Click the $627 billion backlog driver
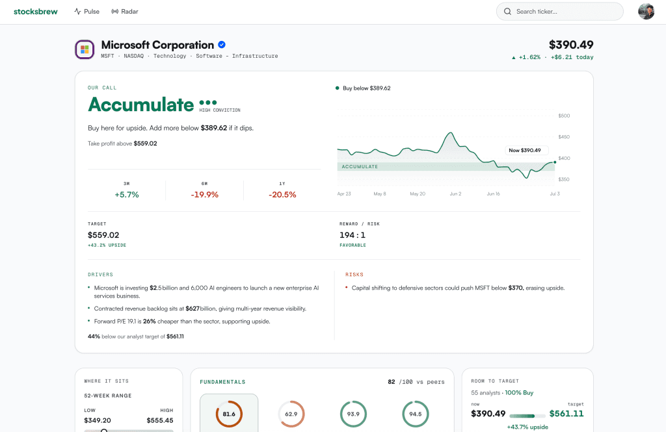666x432 pixels. coord(200,309)
